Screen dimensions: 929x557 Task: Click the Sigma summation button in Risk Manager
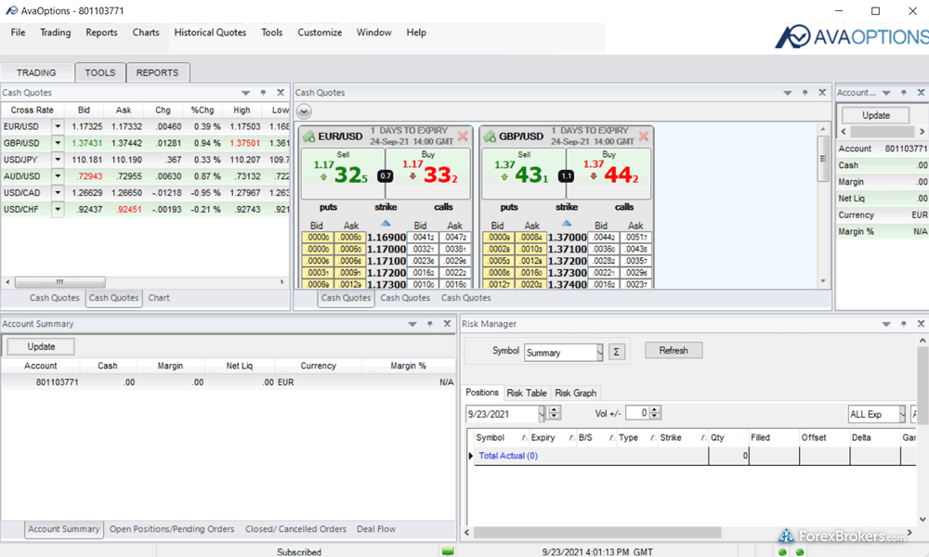[x=618, y=352]
